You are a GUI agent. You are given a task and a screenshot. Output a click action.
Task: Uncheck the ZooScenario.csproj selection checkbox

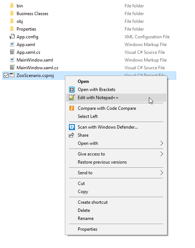6,76
